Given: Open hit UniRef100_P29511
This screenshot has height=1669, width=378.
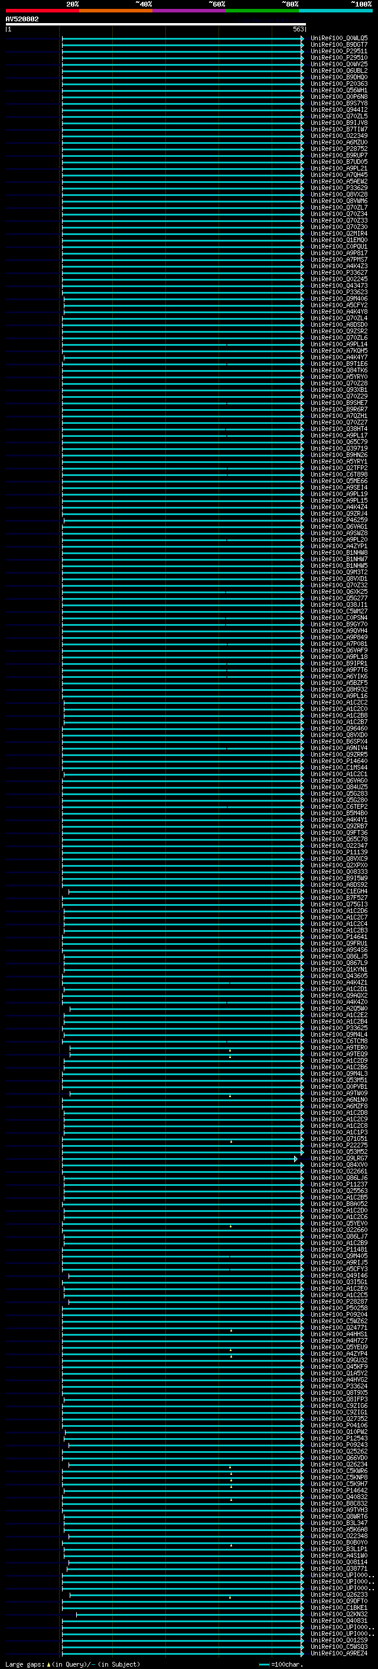Looking at the screenshot, I should tap(339, 51).
